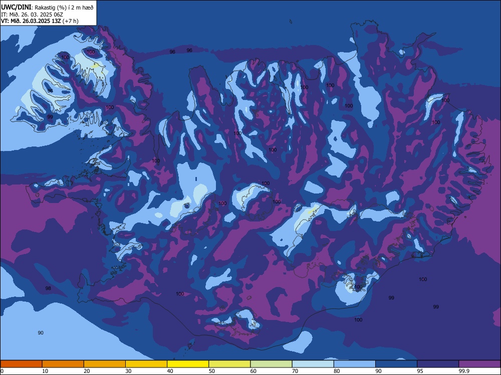Screen dimensions: 501x375
Task: Select the bright yellow 40–50 legend swatch
Action: click(x=188, y=364)
